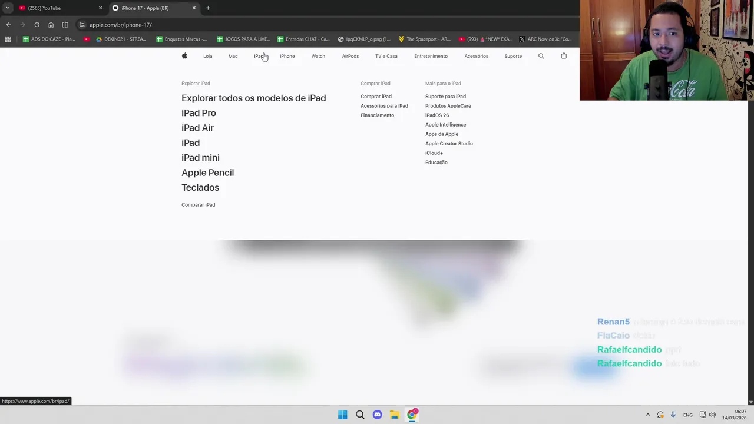Image resolution: width=754 pixels, height=424 pixels.
Task: Click the iPadOS 26 link
Action: pos(437,115)
